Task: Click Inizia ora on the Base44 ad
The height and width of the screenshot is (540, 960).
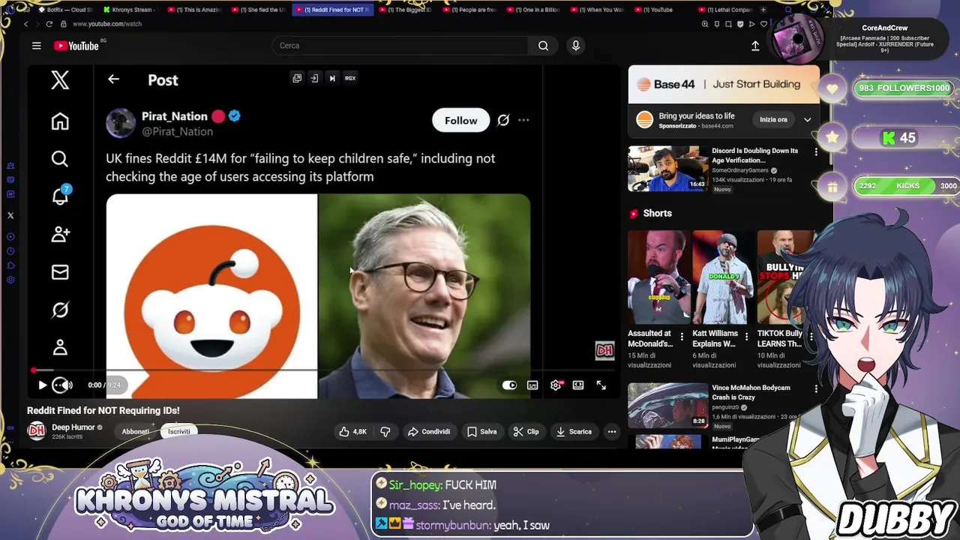Action: (x=773, y=120)
